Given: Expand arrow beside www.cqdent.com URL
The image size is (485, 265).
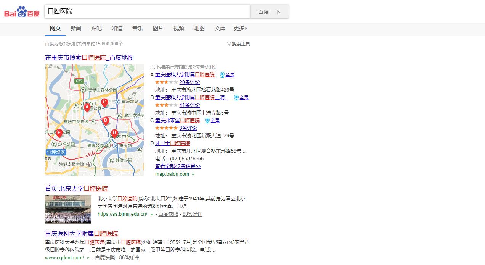Looking at the screenshot, I should click(88, 258).
